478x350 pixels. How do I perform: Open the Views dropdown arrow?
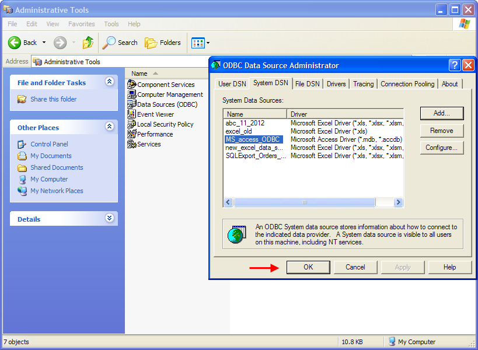[x=208, y=43]
